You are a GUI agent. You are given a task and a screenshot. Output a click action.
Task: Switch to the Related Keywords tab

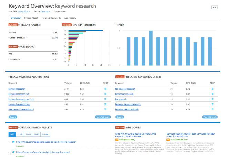point(51,18)
